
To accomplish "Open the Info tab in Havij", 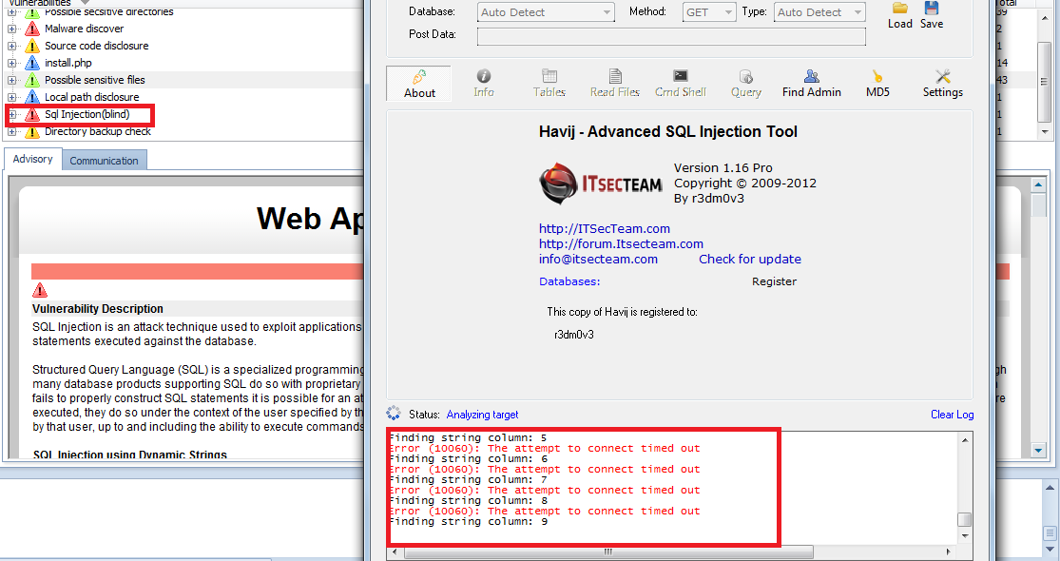I will pyautogui.click(x=483, y=84).
